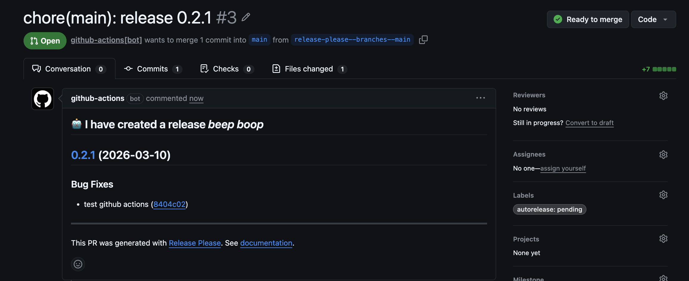The height and width of the screenshot is (281, 689).
Task: Open Reviewers settings gear
Action: 663,96
